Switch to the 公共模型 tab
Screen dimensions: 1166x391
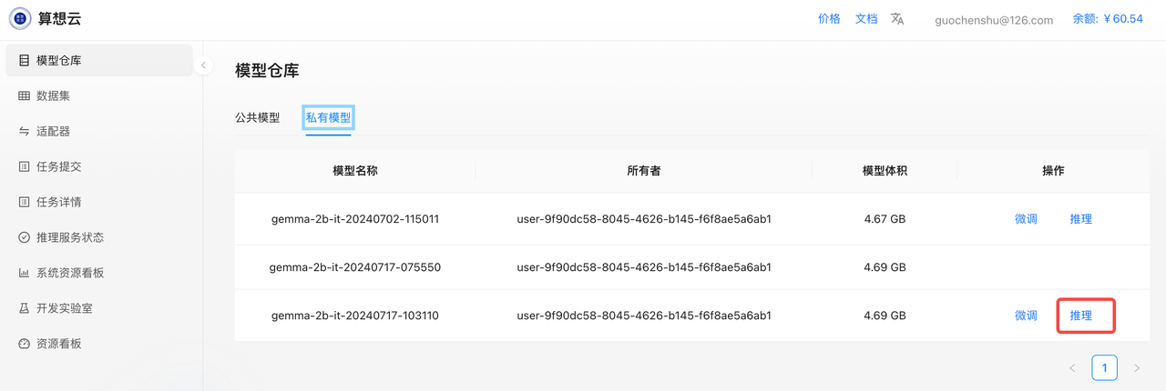[x=258, y=118]
